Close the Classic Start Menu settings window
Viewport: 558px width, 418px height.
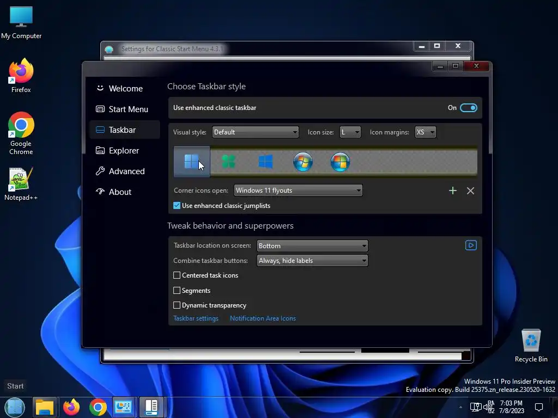[458, 46]
